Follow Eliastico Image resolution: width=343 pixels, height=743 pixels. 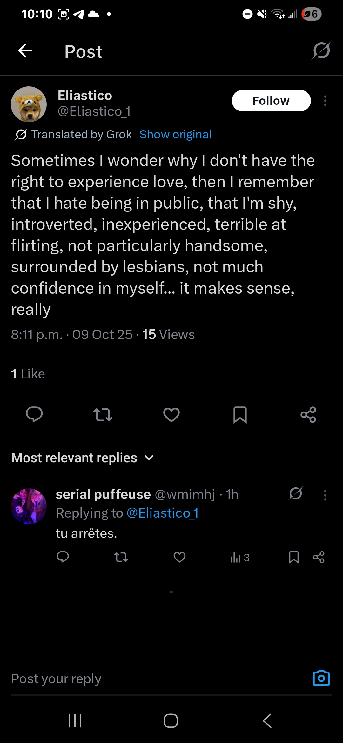click(x=271, y=101)
